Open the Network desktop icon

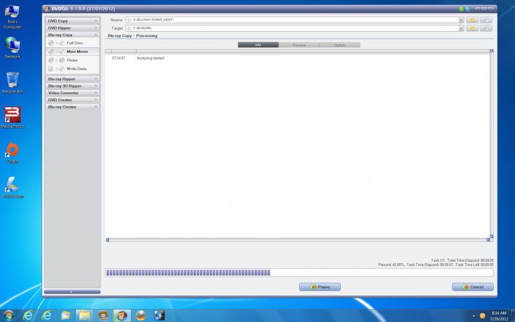click(x=12, y=48)
